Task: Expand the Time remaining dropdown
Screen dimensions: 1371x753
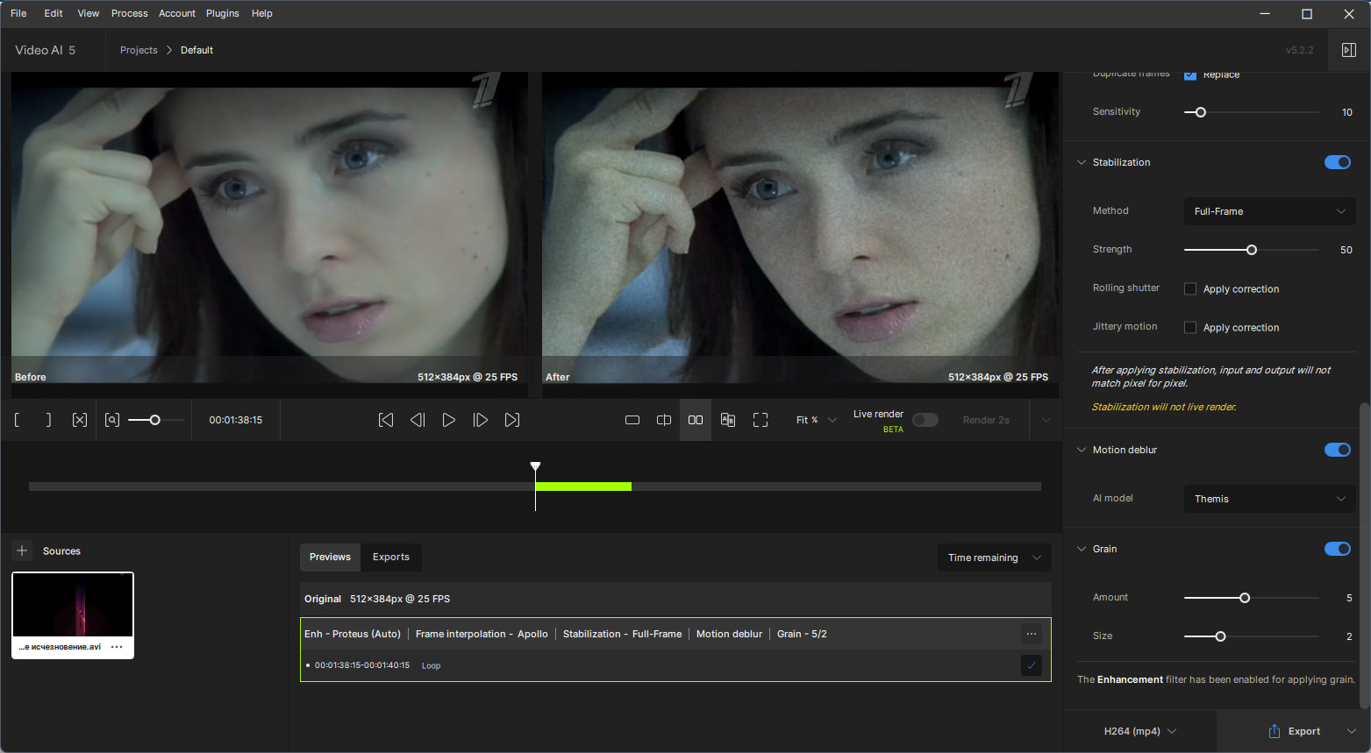Action: pos(994,558)
